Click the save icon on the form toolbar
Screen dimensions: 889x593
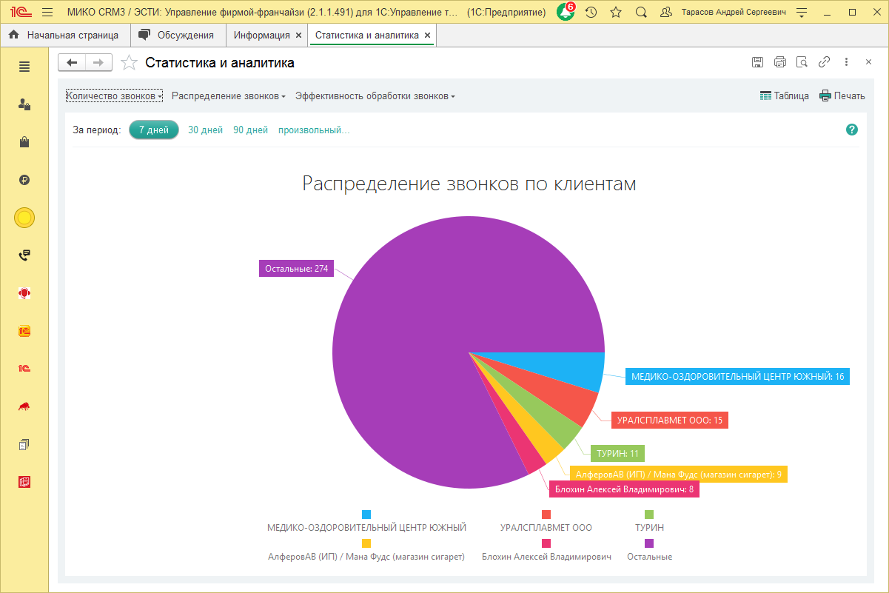pyautogui.click(x=757, y=62)
